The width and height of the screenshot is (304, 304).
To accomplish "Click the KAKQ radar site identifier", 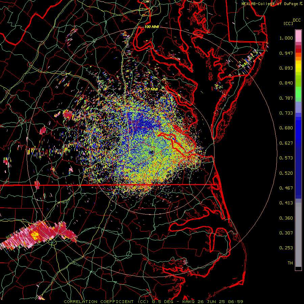I will (188, 302).
